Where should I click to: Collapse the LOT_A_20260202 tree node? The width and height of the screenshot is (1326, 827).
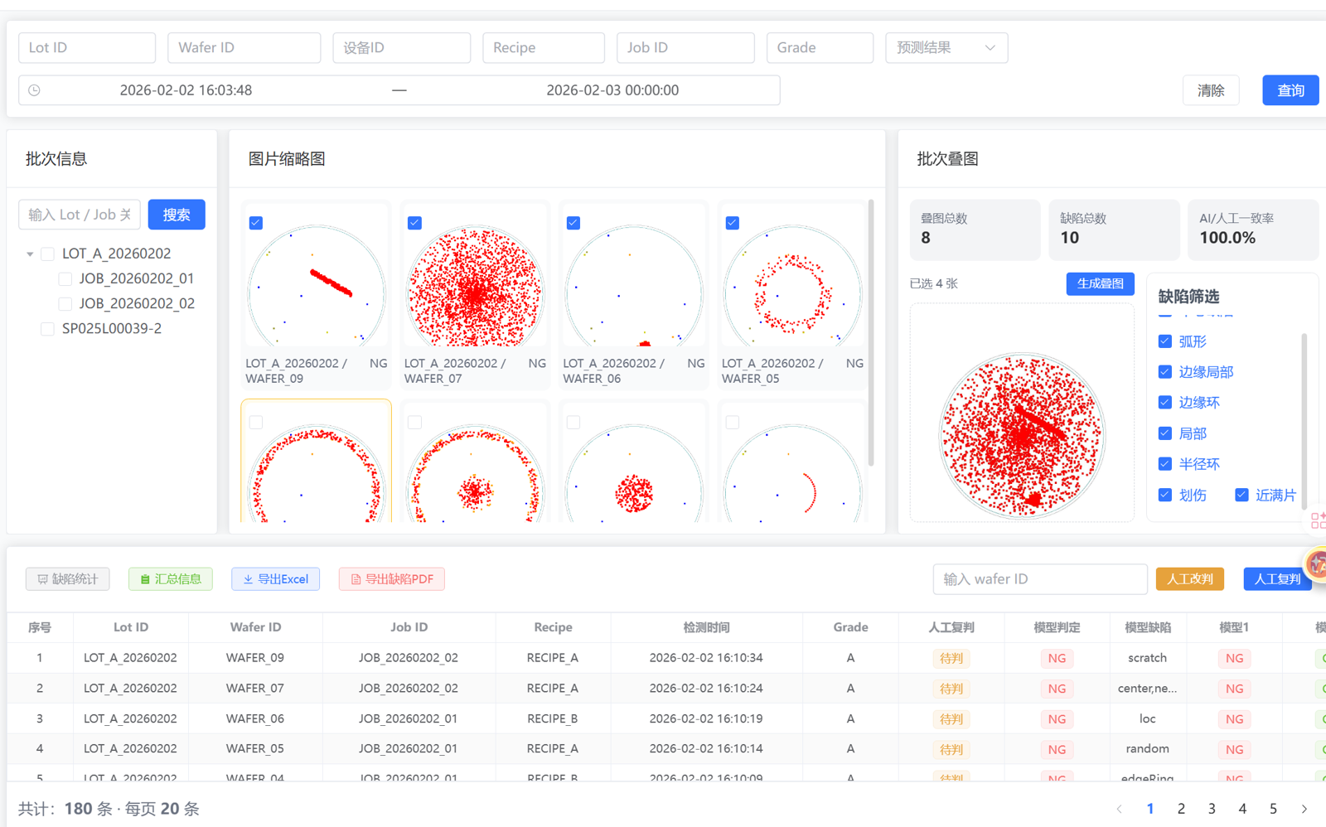click(30, 254)
